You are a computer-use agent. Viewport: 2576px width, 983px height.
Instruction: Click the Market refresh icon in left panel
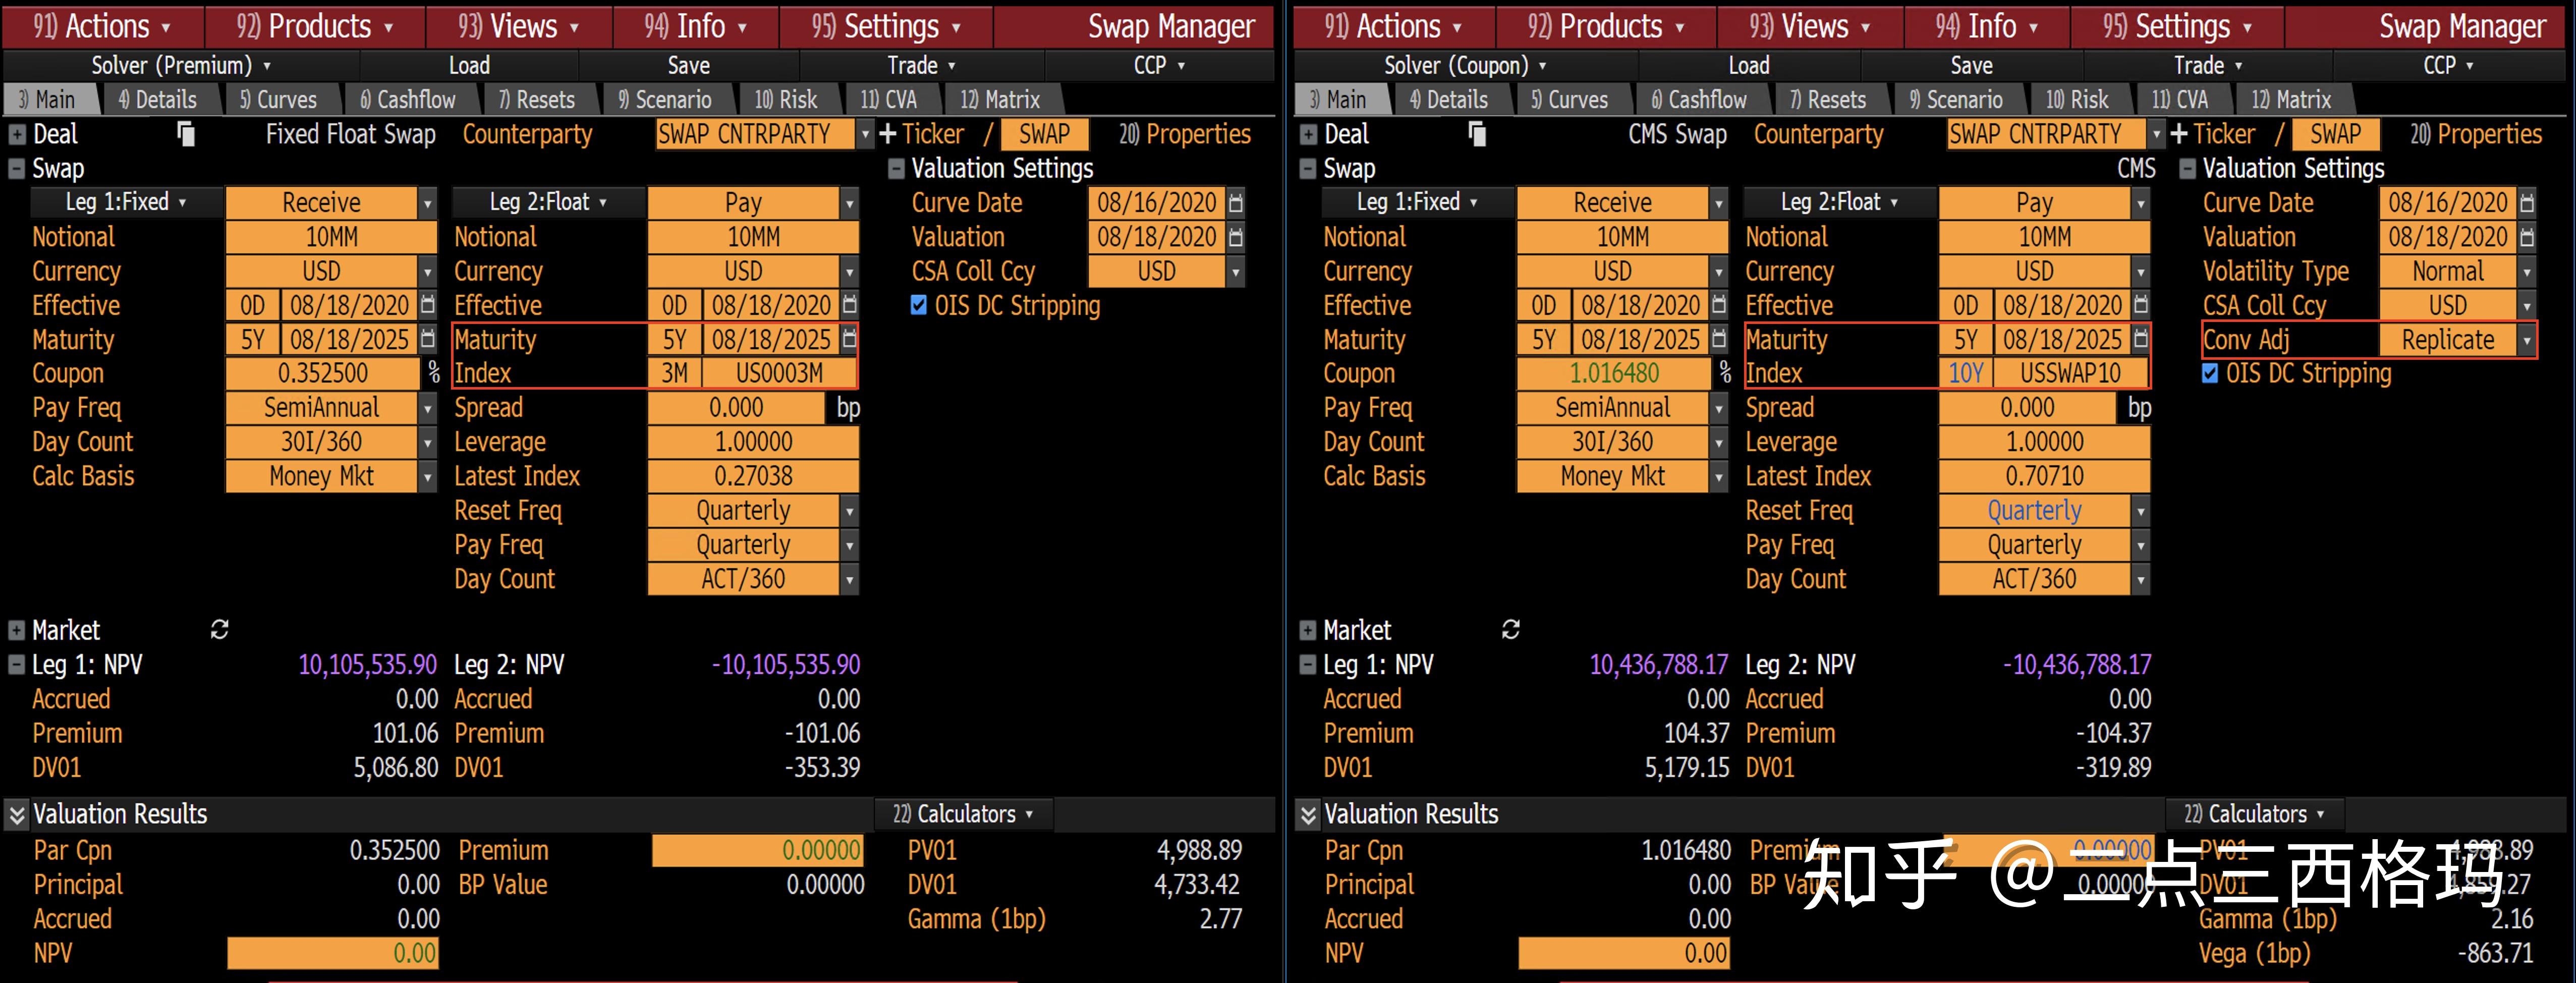point(219,629)
